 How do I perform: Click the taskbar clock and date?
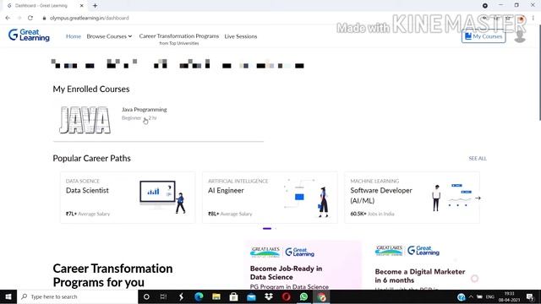509,296
